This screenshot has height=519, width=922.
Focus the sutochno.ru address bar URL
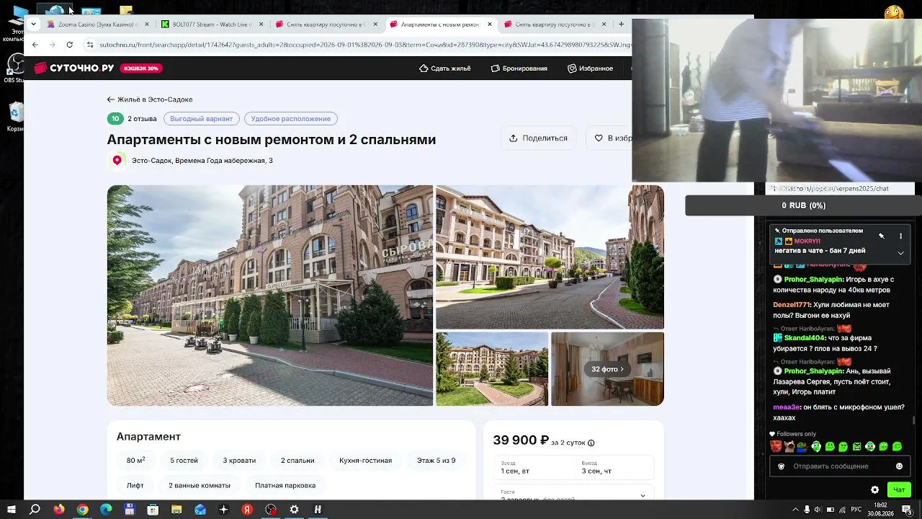point(365,45)
